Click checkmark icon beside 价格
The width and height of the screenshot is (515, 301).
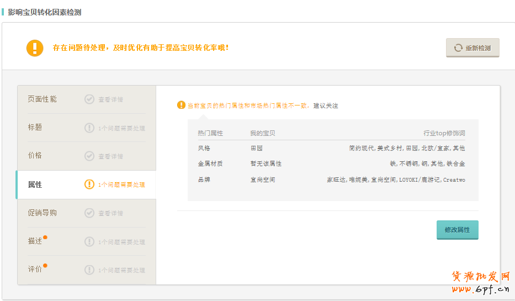pos(89,156)
